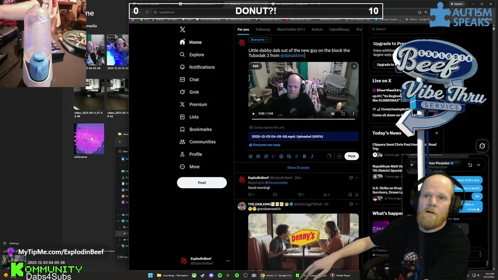
Task: Open Spotify from the taskbar
Action: click(x=220, y=275)
